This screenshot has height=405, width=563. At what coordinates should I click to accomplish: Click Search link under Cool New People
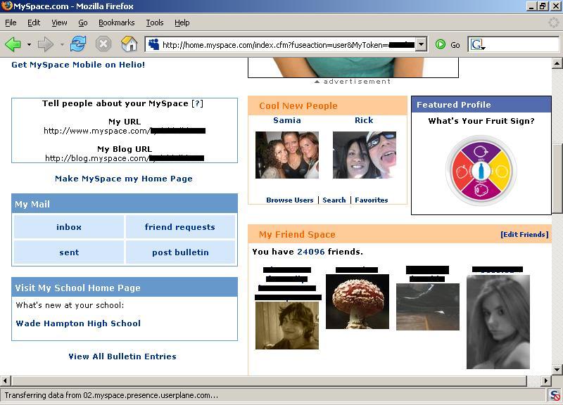334,200
